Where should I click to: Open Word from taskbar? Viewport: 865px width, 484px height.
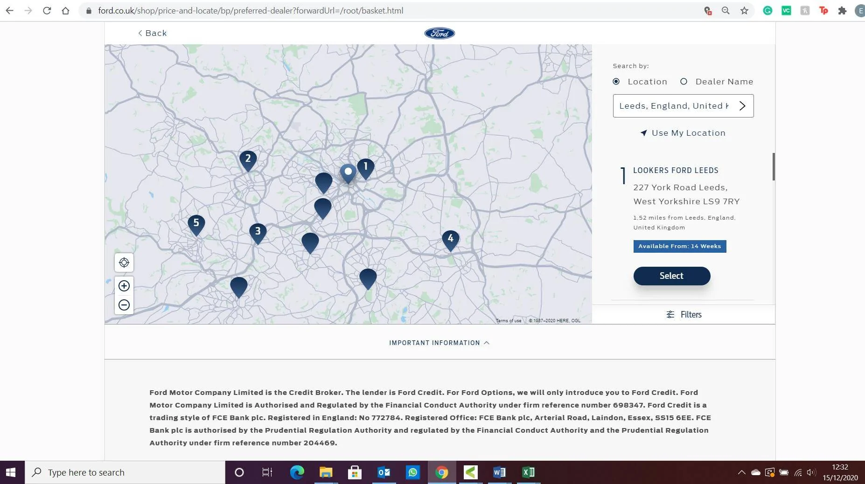[x=499, y=472]
